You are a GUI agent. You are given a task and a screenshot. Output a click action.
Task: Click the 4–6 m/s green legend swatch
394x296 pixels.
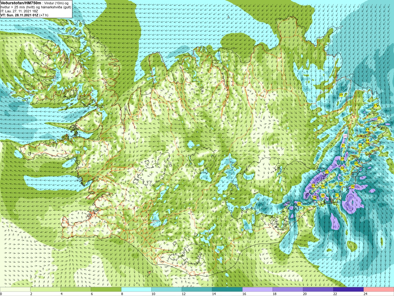76,290
